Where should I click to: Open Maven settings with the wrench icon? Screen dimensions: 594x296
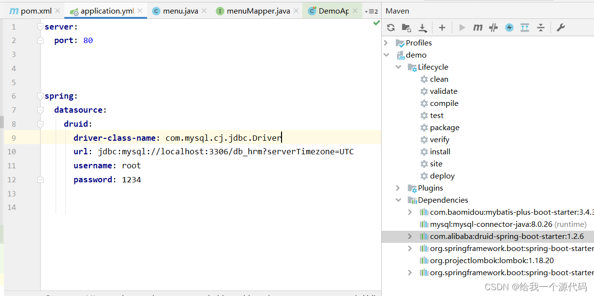(x=561, y=28)
